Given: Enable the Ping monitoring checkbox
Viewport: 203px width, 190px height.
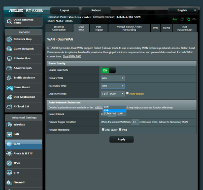Looking at the screenshot, I should coord(120,130).
